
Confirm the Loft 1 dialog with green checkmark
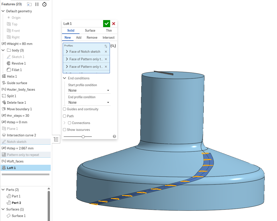107,24
